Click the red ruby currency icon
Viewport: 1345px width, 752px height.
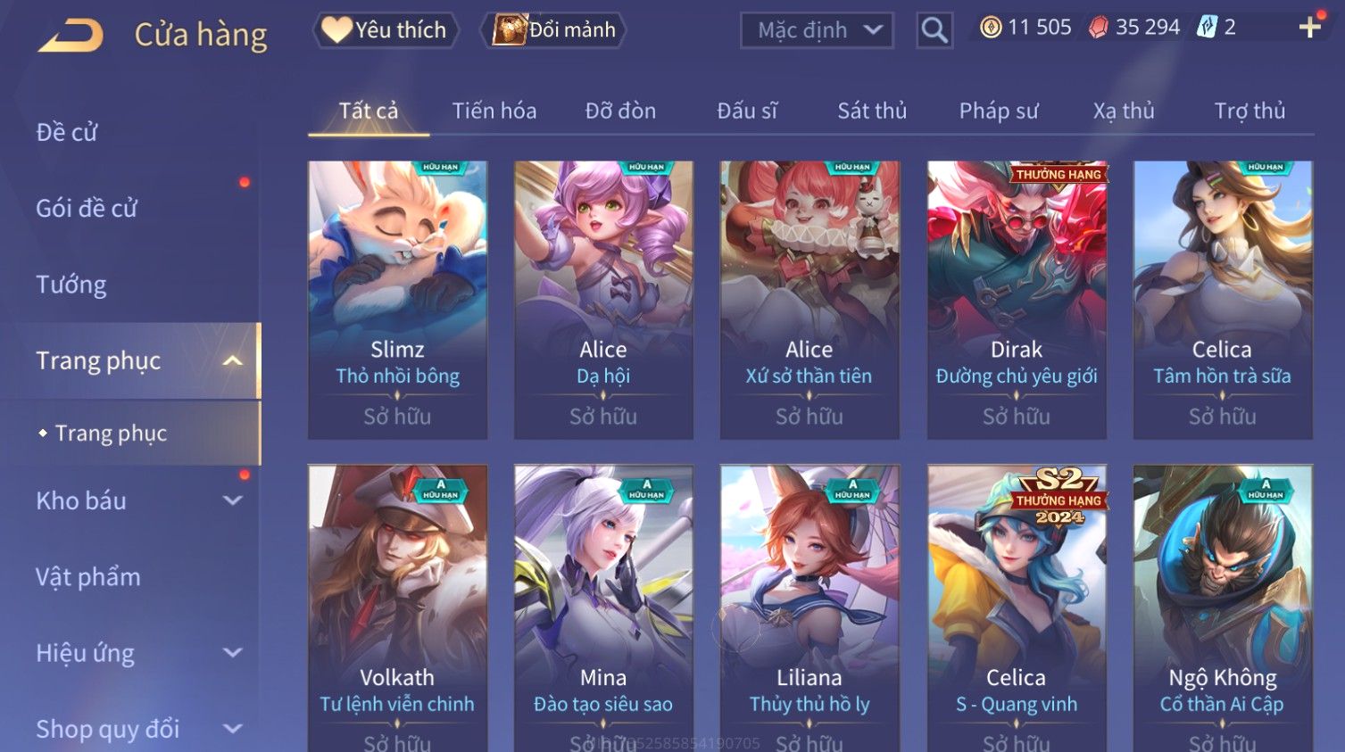[1099, 28]
